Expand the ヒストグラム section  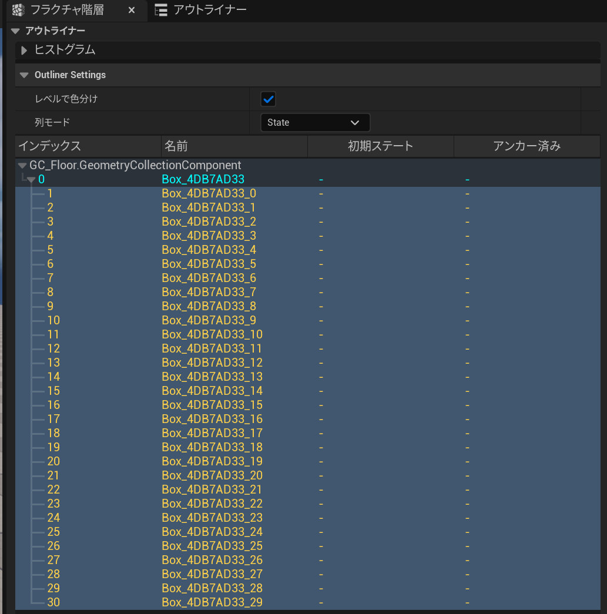(24, 51)
